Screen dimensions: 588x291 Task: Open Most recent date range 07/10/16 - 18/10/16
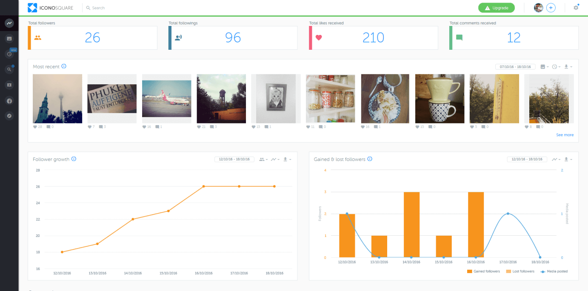tap(515, 67)
